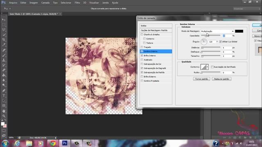Screen dimensions: 262x147
Task: Open Janela menu
Action: point(105,3)
